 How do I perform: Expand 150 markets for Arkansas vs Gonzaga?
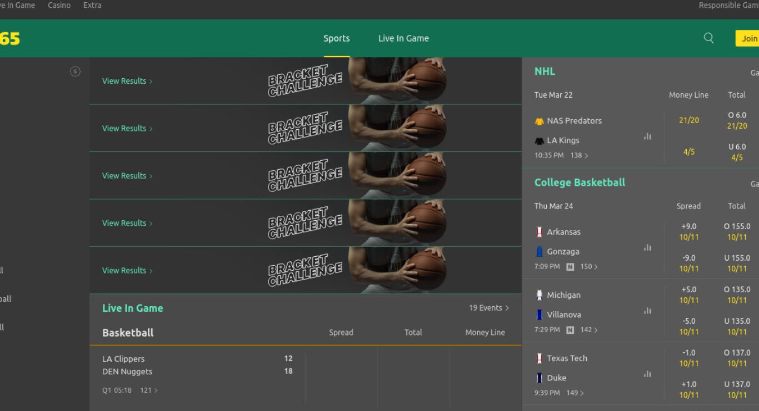click(589, 267)
